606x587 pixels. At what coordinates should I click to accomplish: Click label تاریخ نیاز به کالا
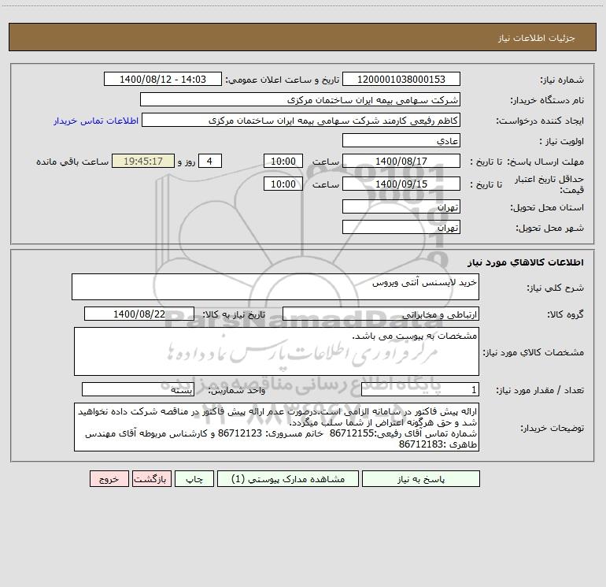(x=234, y=315)
